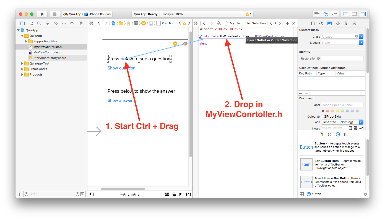This screenshot has height=220, width=385.
Task: Clear the object library search text
Action: [x=365, y=194]
